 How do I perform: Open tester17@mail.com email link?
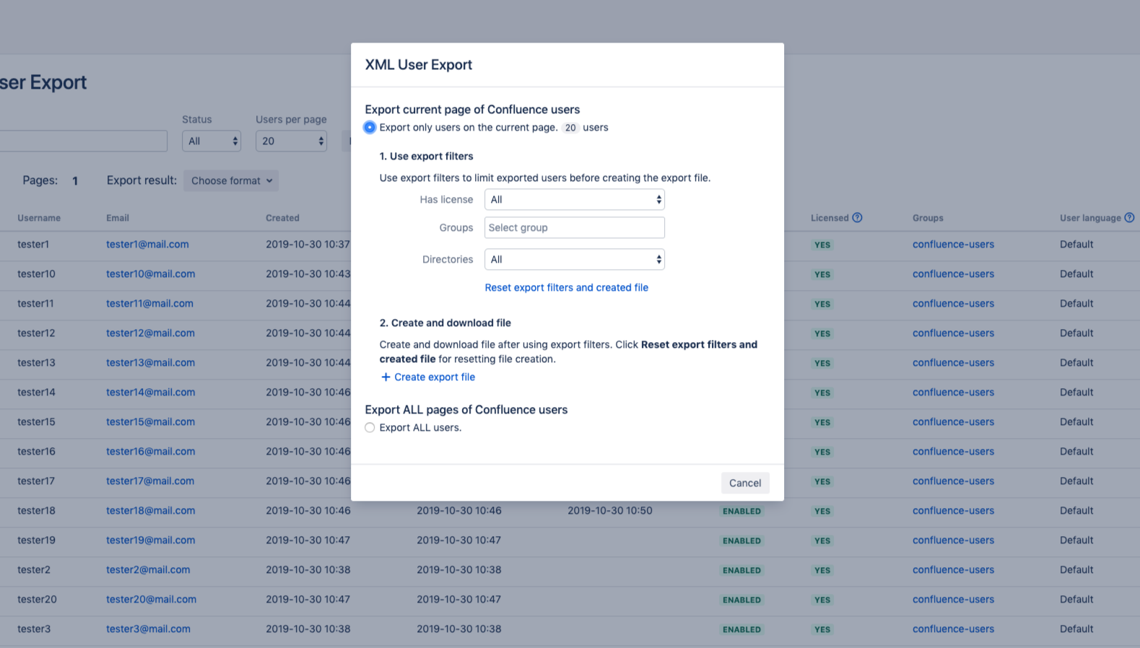coord(150,481)
